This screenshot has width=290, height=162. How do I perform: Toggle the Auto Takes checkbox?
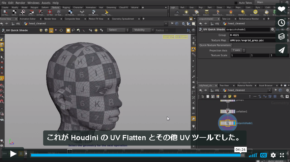[x=236, y=3]
